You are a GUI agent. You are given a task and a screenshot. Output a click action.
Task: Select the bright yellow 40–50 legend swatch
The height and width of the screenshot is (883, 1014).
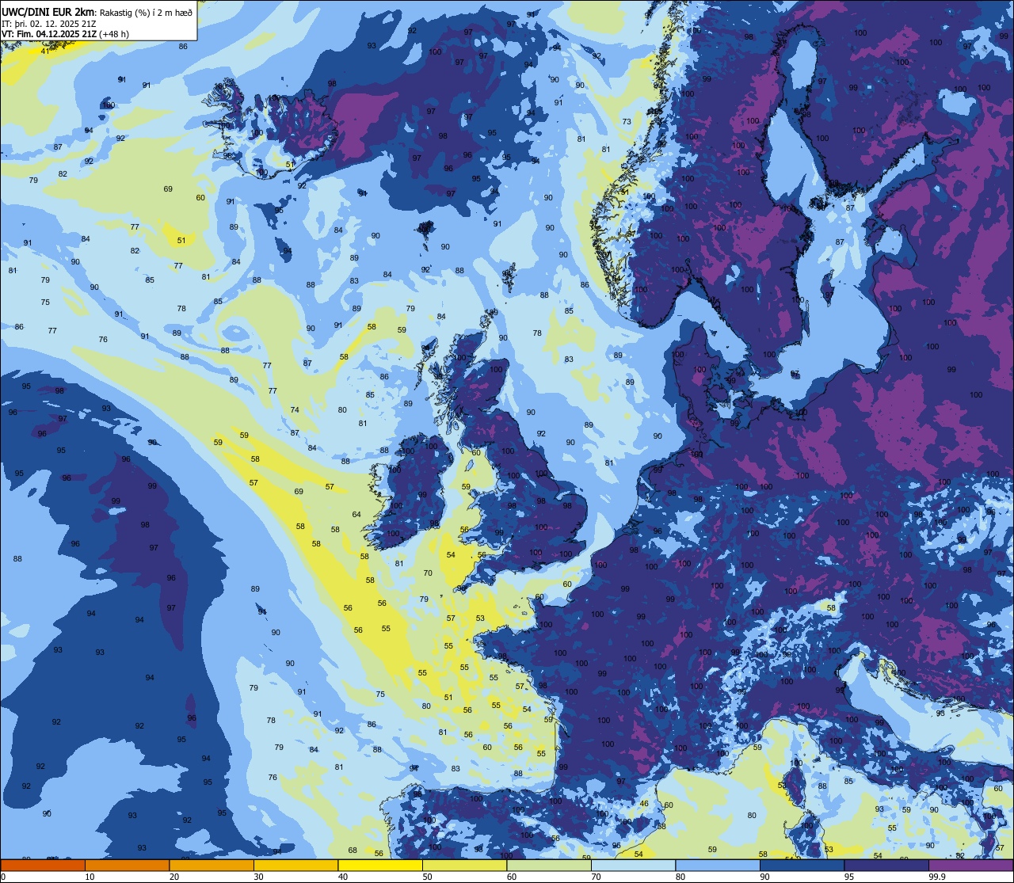click(x=380, y=866)
